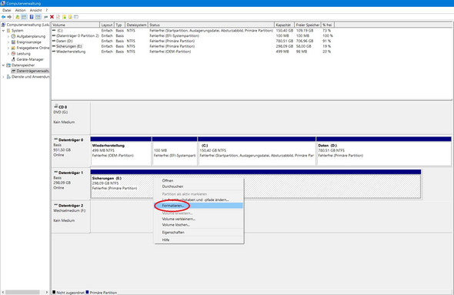The height and width of the screenshot is (295, 454).
Task: Open the Datei menu
Action: (7, 10)
